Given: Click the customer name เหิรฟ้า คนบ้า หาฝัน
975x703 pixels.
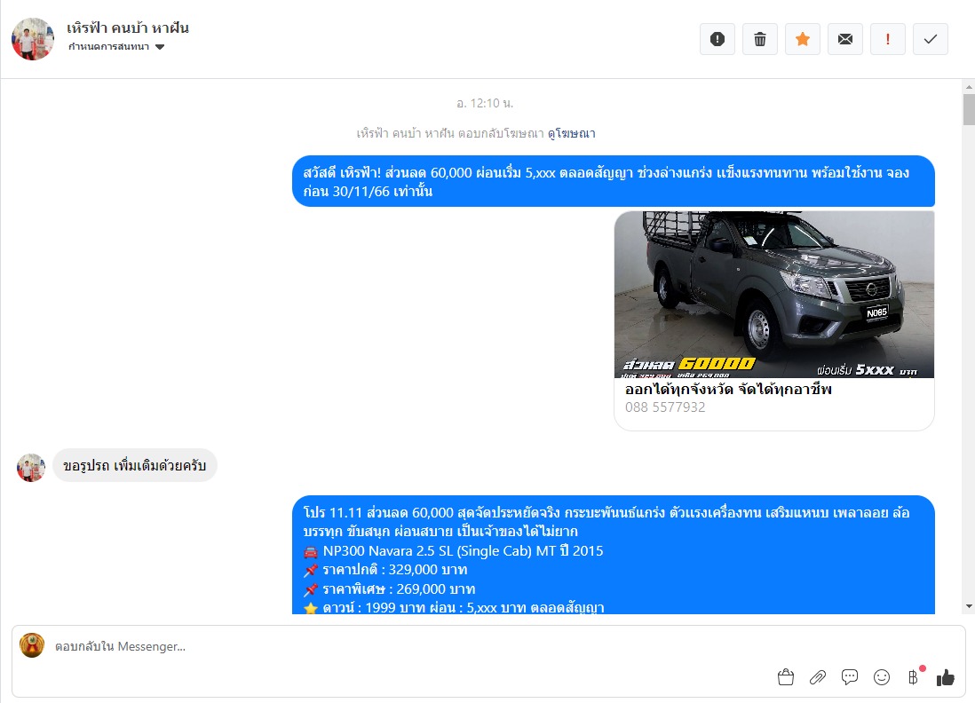Looking at the screenshot, I should click(128, 28).
